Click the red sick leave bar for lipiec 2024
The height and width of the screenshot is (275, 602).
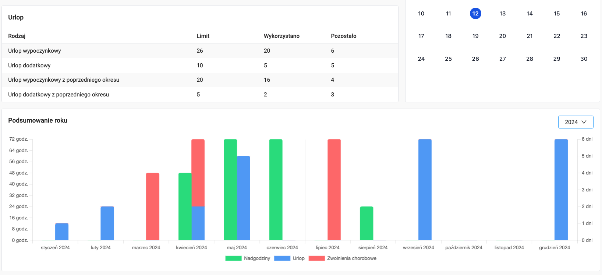(x=334, y=190)
